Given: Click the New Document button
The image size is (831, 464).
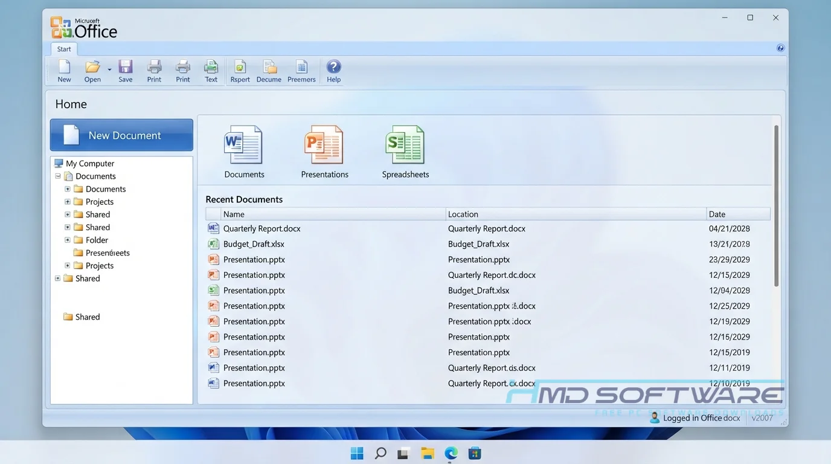Looking at the screenshot, I should (121, 135).
